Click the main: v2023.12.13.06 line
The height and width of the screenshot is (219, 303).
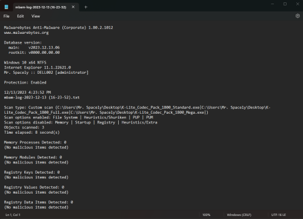tap(34, 48)
